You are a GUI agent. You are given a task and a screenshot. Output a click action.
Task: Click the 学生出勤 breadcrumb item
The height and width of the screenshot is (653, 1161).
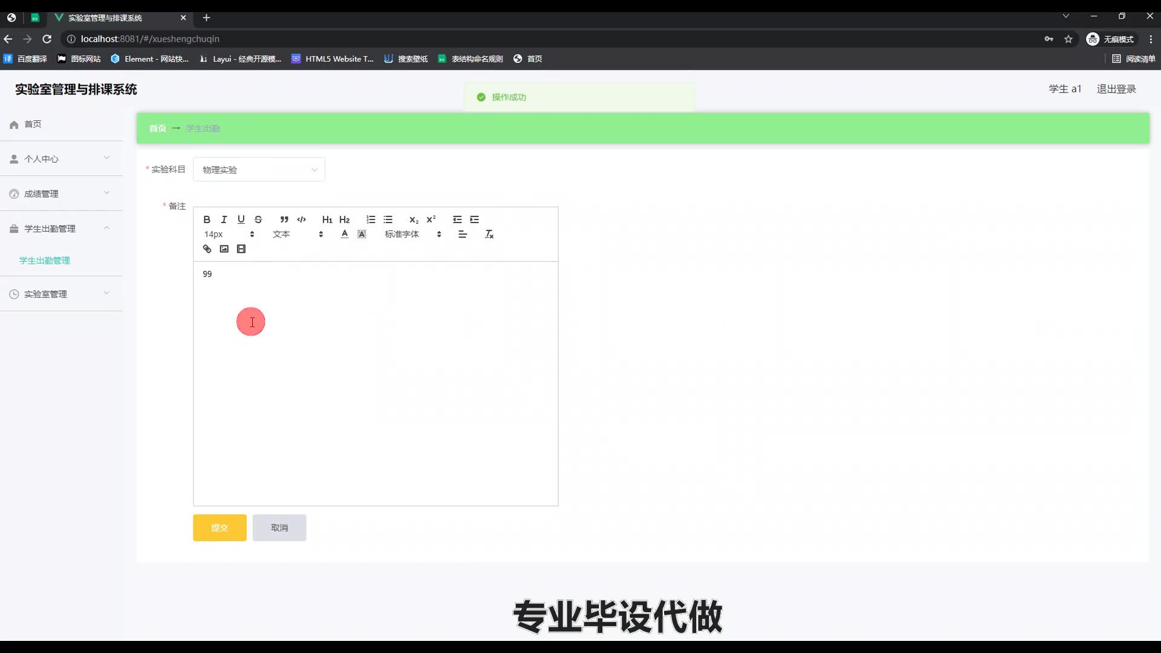[x=203, y=128]
